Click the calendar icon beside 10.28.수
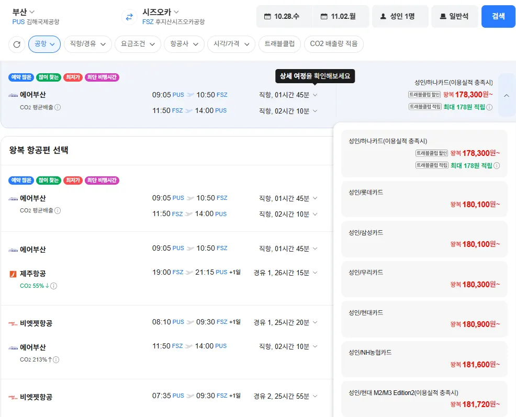The width and height of the screenshot is (516, 417). pyautogui.click(x=267, y=16)
